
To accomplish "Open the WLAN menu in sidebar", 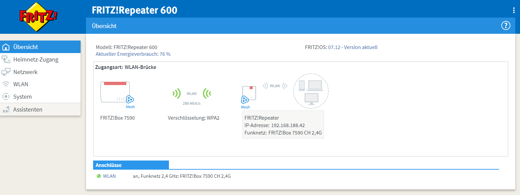I will 40,84.
